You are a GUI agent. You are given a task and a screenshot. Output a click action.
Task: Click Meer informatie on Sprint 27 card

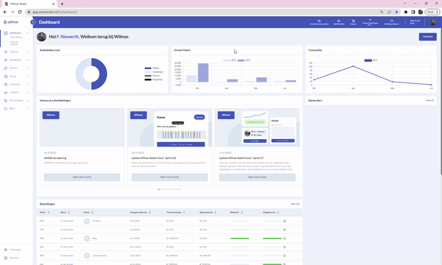point(257,177)
